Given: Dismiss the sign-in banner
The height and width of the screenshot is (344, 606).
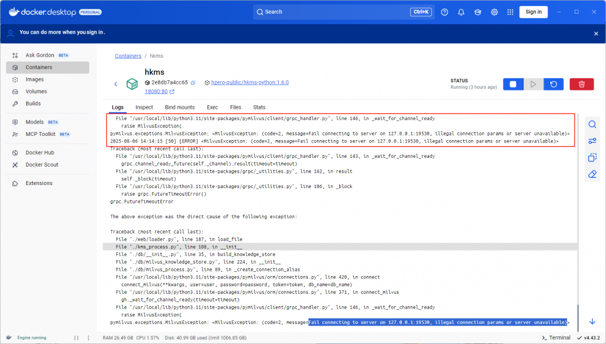Looking at the screenshot, I should pyautogui.click(x=596, y=34).
